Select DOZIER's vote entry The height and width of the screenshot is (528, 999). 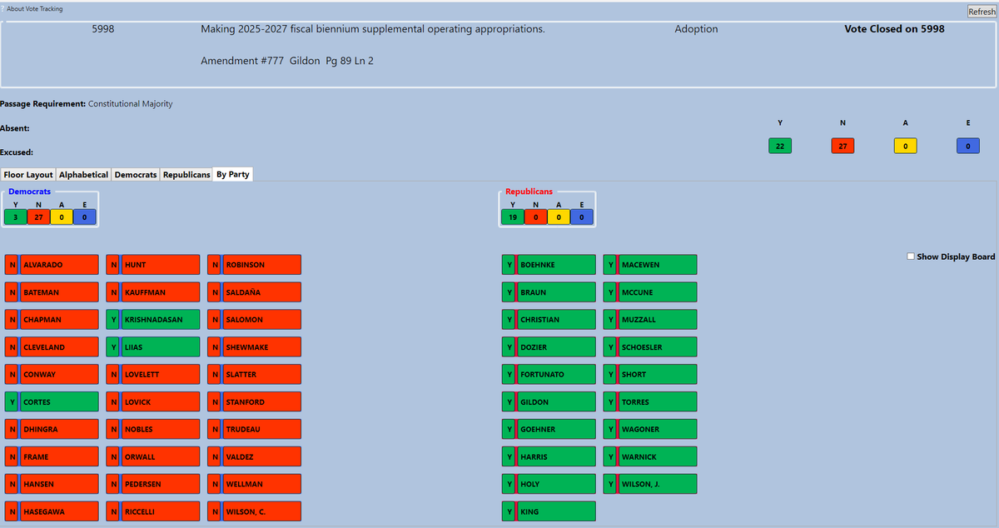(x=549, y=347)
